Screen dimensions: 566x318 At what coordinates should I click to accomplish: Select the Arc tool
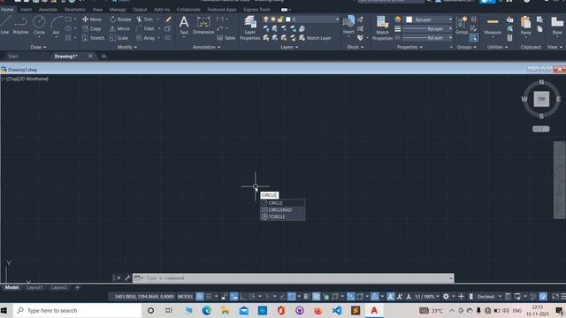[x=56, y=26]
